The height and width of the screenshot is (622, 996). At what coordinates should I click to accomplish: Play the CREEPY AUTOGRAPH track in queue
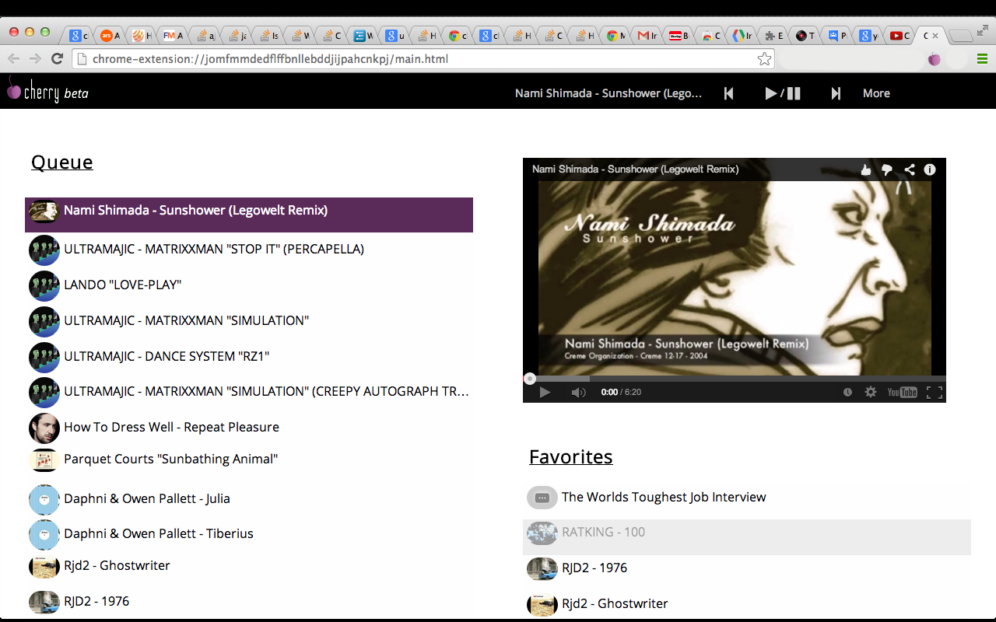249,392
